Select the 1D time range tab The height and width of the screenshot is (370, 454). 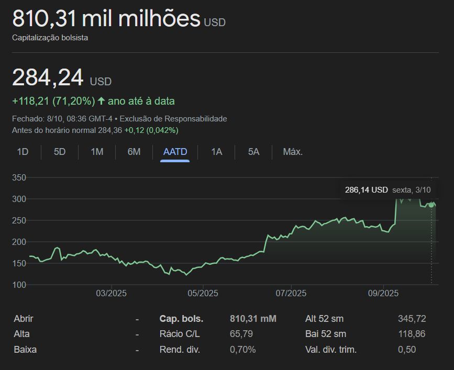[23, 152]
